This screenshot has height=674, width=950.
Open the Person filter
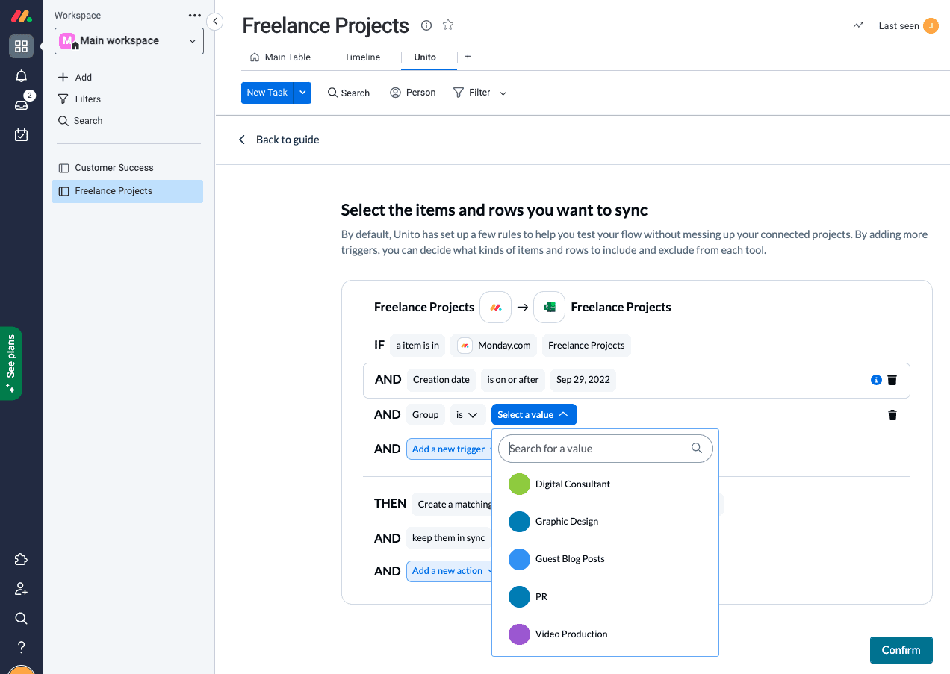pyautogui.click(x=412, y=93)
